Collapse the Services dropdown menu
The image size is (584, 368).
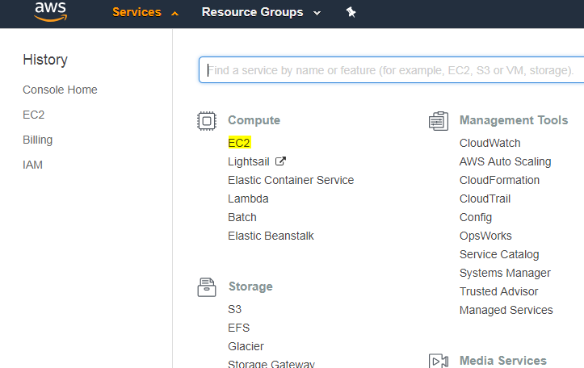click(145, 13)
